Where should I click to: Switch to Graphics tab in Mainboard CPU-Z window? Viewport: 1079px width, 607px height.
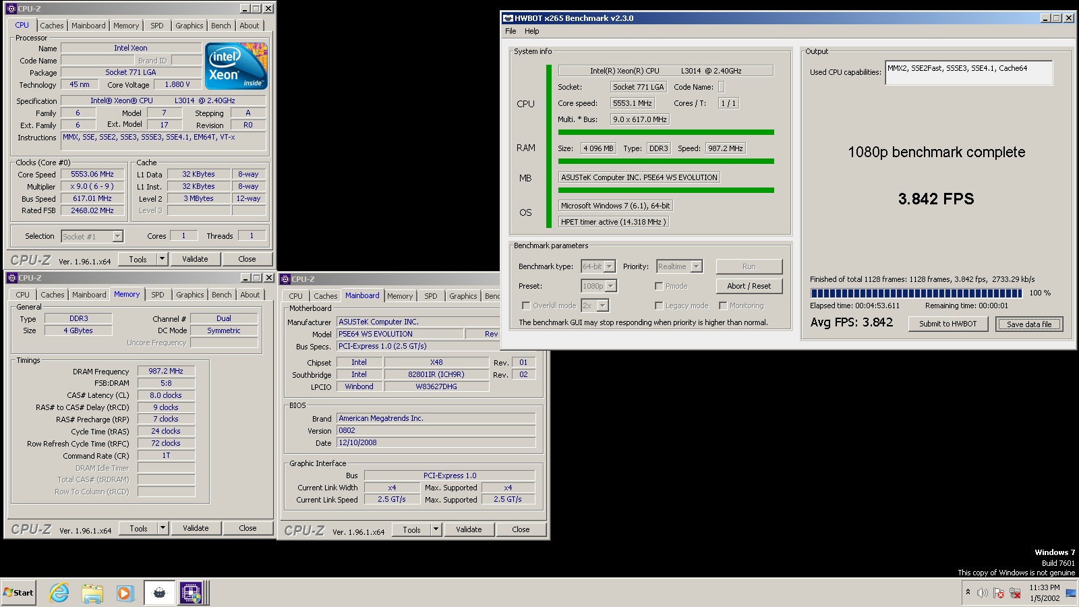tap(463, 296)
